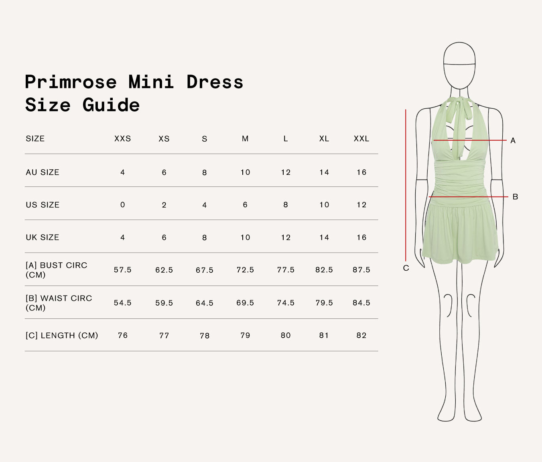Click the green dress illustration on the mannequin
Image resolution: width=542 pixels, height=462 pixels.
pyautogui.click(x=461, y=180)
